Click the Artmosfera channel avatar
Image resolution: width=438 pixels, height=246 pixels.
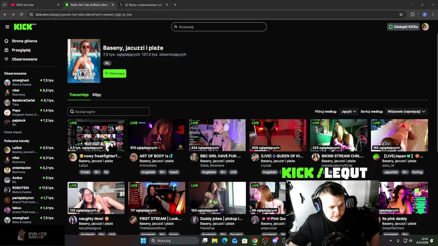(x=133, y=157)
